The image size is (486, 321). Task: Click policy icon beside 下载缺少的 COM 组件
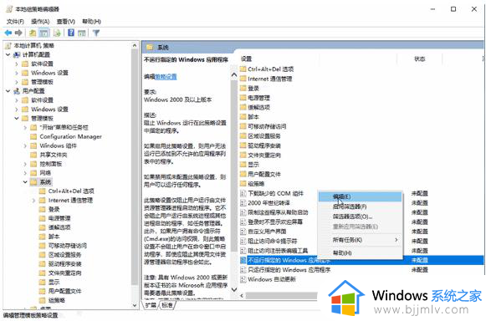(x=243, y=194)
